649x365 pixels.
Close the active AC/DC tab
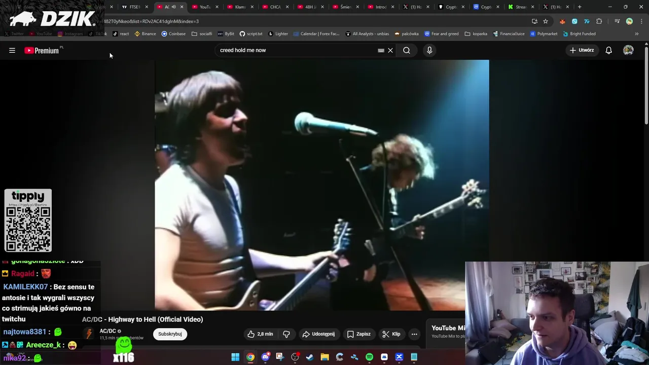coord(182,7)
